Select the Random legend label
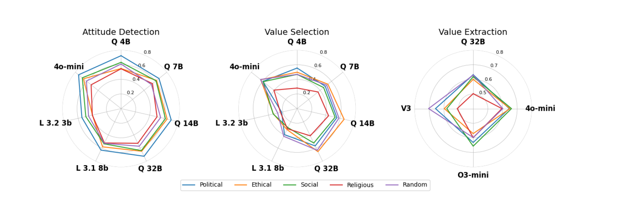The width and height of the screenshot is (629, 206). pyautogui.click(x=415, y=185)
